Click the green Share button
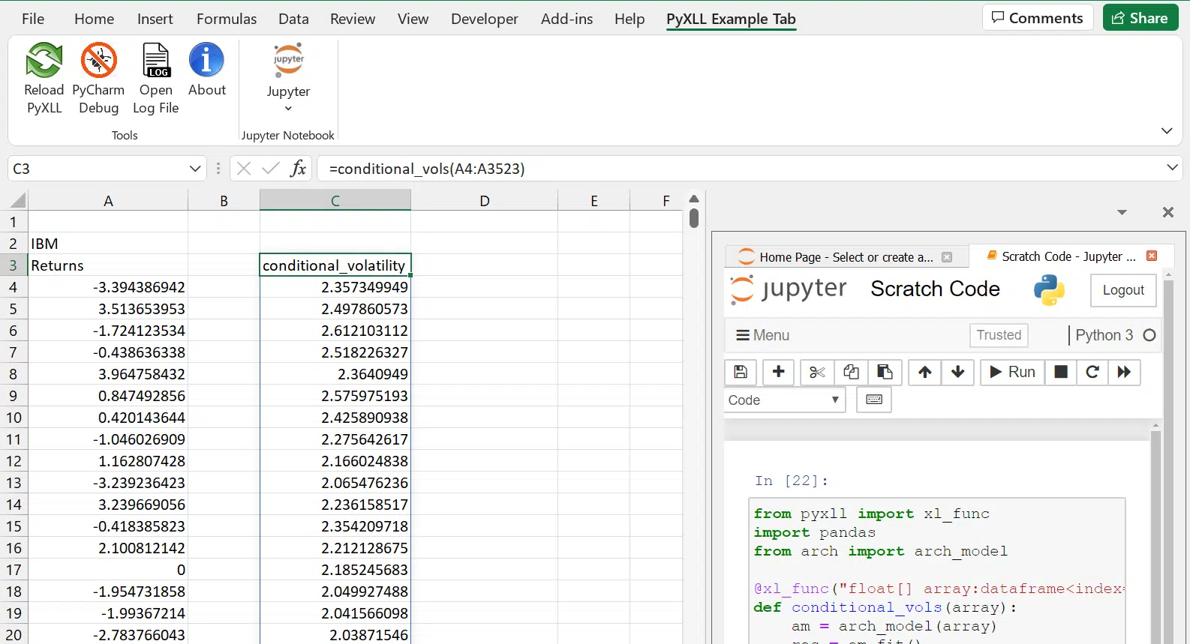Image resolution: width=1190 pixels, height=644 pixels. coord(1140,18)
